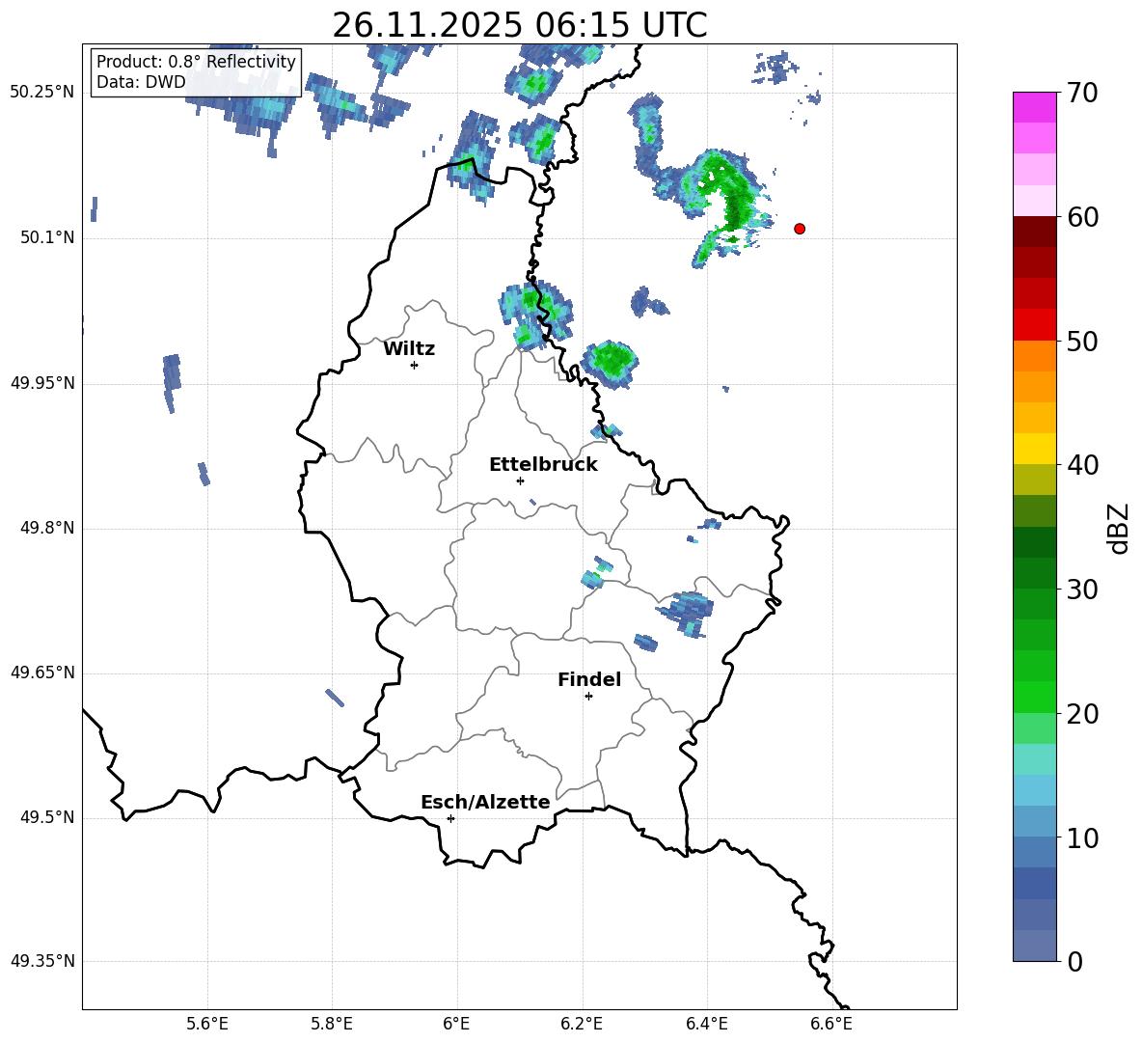Click the 60 label on the colorbar
Screen dimensions: 1142x1043
[x=1082, y=217]
